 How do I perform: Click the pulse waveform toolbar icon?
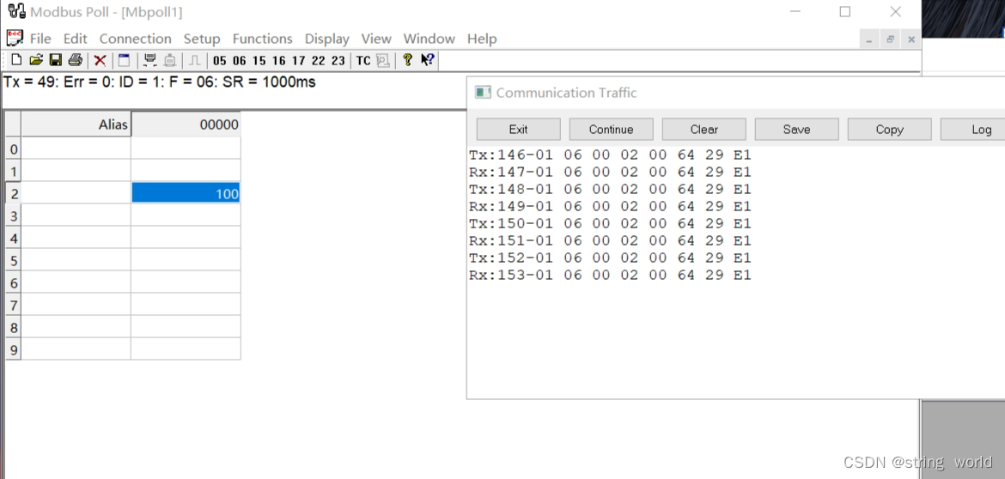pos(195,60)
